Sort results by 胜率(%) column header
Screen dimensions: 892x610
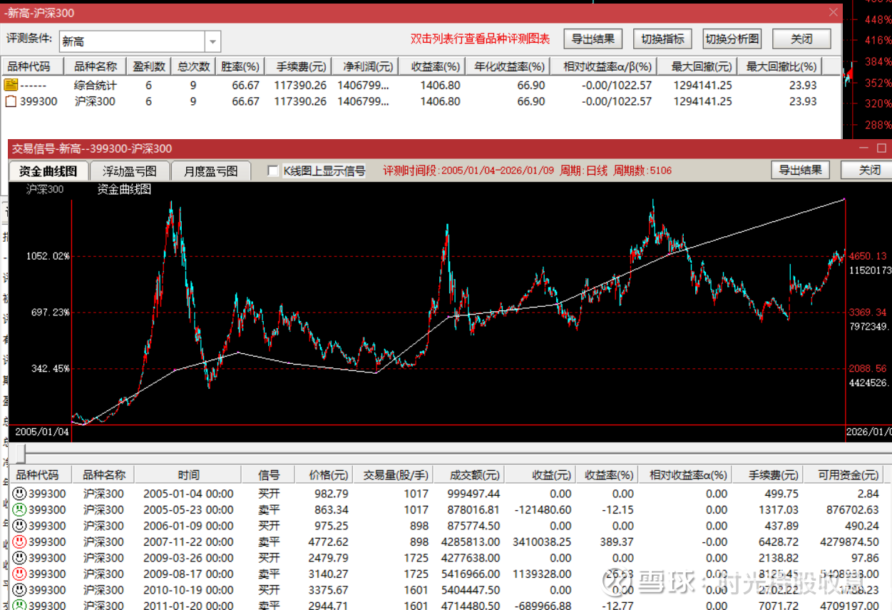(x=240, y=66)
